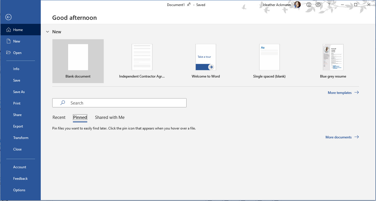Click the New text label in sidebar

pos(17,41)
